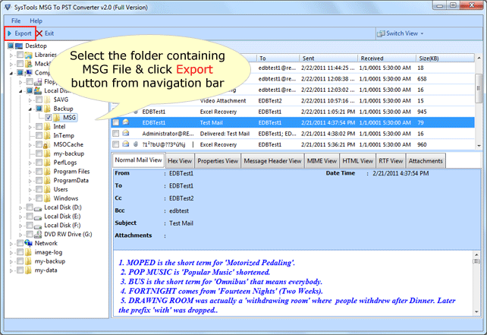
Task: Click the mail list vertical scrollbar thumb
Action: 479,89
